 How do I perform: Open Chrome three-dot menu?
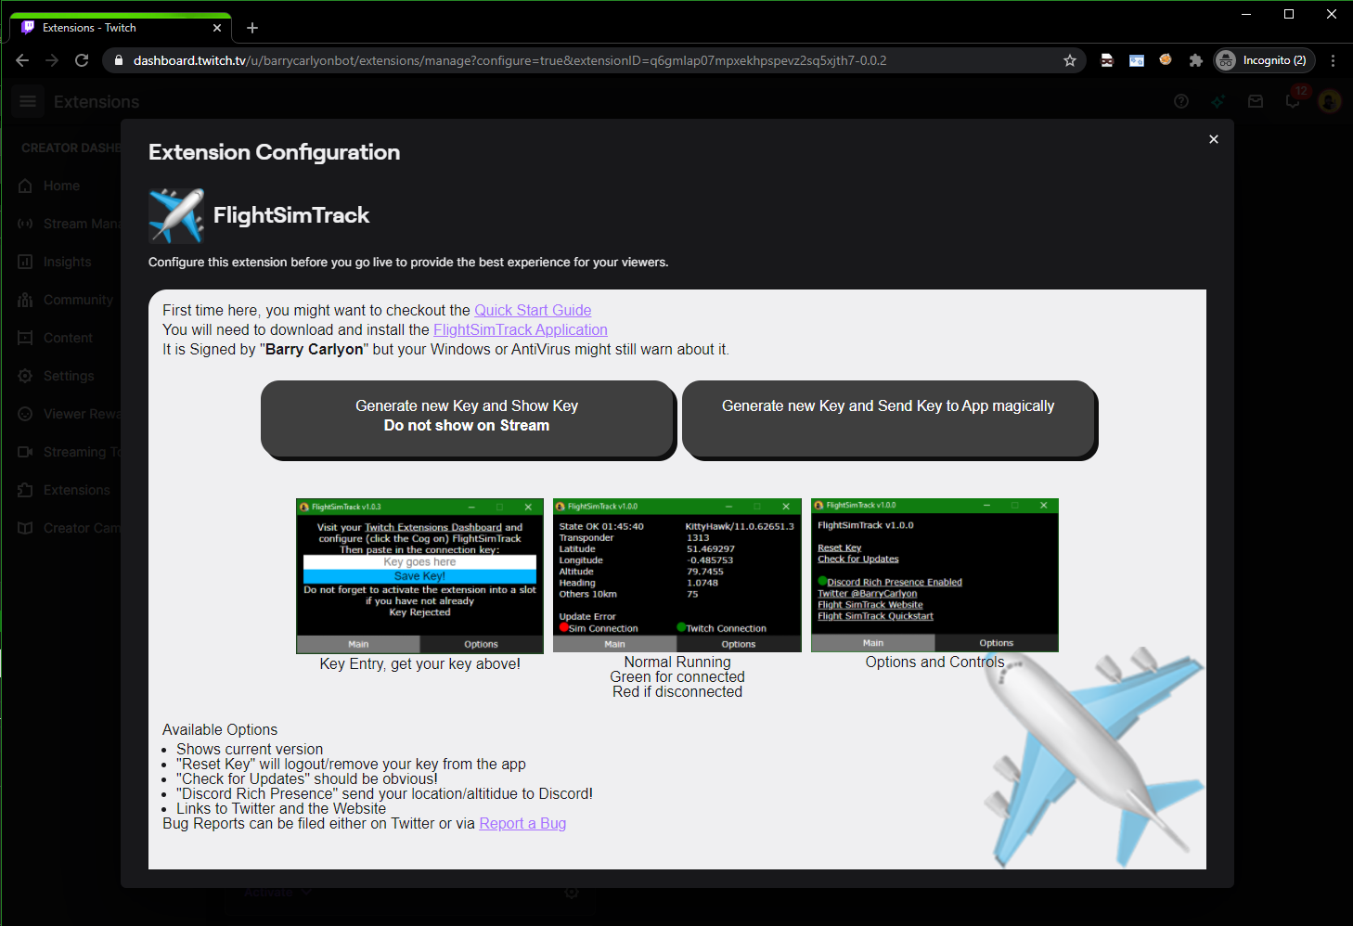(x=1333, y=60)
